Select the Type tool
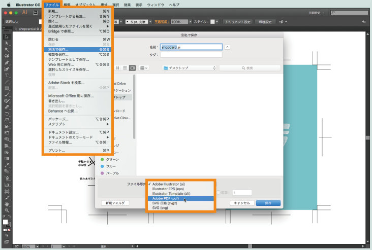This screenshot has width=372, height=250. [7, 76]
